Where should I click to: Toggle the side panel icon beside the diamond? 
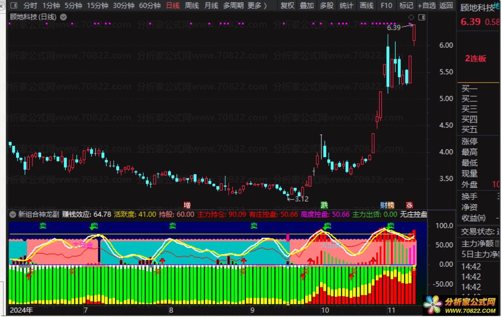tap(422, 17)
